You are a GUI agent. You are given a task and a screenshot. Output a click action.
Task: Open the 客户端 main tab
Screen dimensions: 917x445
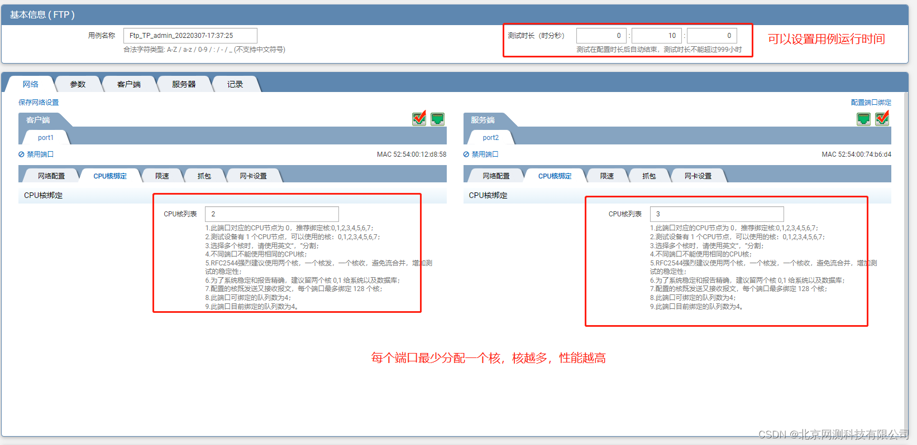(129, 84)
